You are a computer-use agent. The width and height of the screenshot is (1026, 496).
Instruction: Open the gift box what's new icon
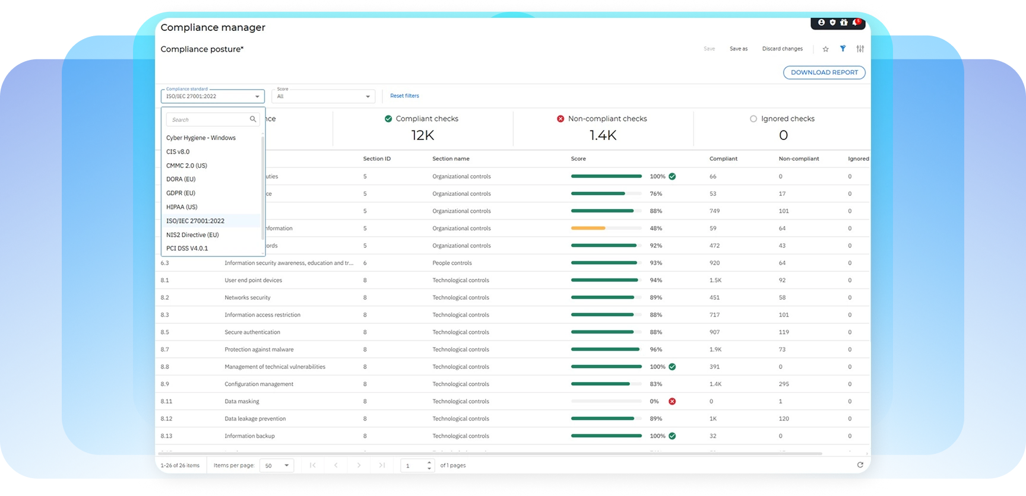click(844, 23)
